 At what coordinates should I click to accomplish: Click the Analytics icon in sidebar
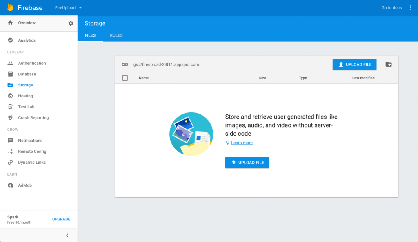point(10,40)
